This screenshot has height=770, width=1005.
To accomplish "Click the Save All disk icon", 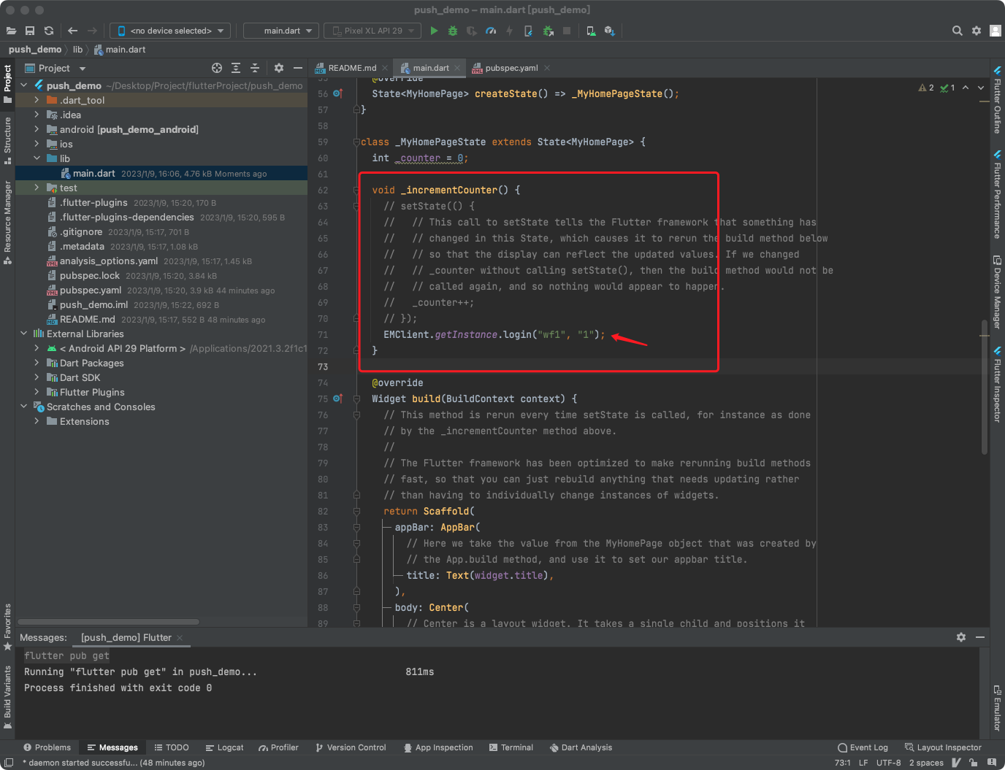I will point(30,31).
